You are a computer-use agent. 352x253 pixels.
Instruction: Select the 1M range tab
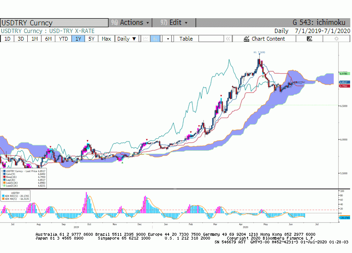34,39
